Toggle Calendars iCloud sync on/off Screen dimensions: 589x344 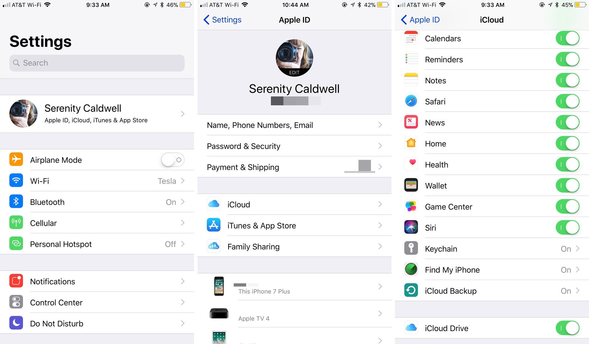tap(567, 38)
